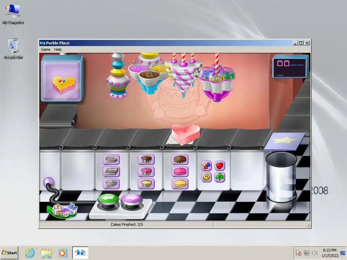
Task: Select the square cake pan button
Action: pos(111,172)
